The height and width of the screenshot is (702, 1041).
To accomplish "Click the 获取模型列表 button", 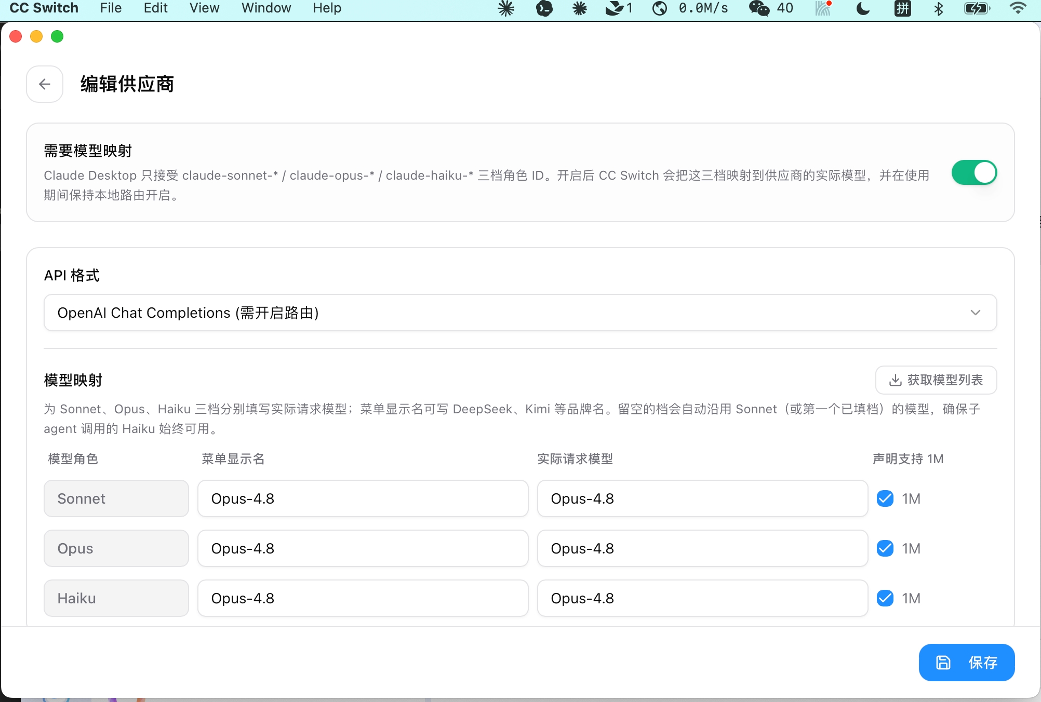I will tap(936, 380).
